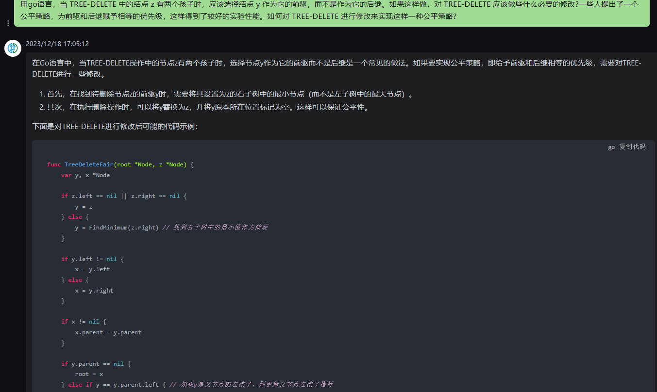Click the code line 'y = z'
This screenshot has height=392, width=657.
point(84,207)
